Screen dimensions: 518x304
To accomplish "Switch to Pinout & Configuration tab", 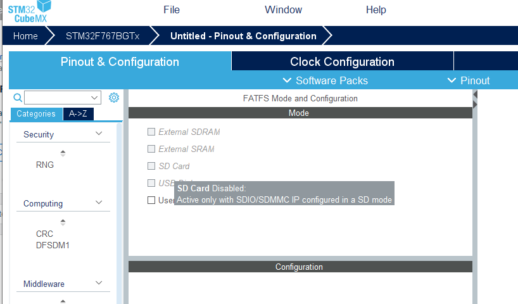I will point(120,61).
